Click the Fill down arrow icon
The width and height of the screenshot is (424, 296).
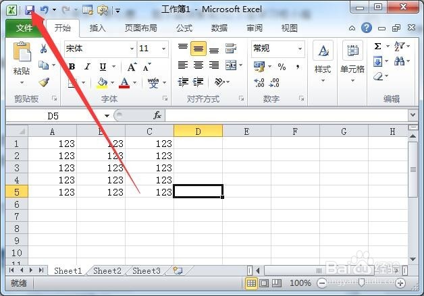(378, 61)
